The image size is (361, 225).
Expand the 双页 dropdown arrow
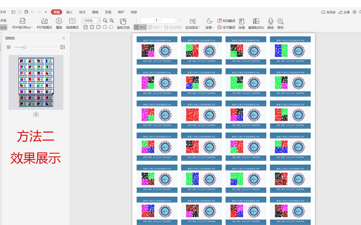(162, 27)
